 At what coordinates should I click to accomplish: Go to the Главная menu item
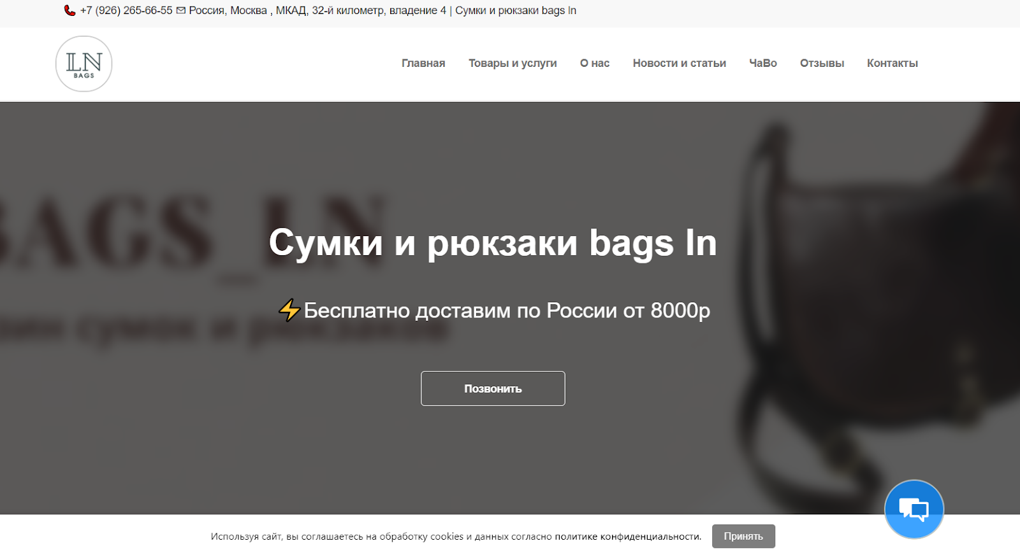[423, 63]
